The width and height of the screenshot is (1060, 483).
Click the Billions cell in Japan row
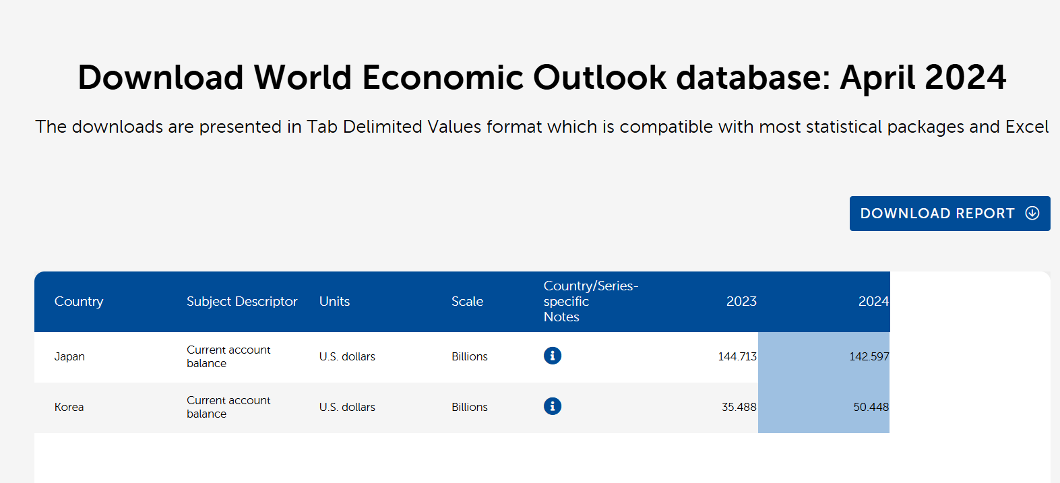[469, 357]
